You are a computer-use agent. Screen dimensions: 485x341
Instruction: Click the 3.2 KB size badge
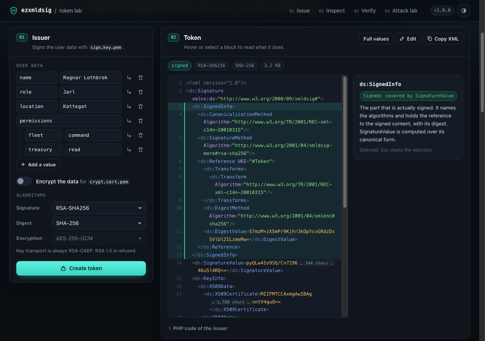point(272,66)
